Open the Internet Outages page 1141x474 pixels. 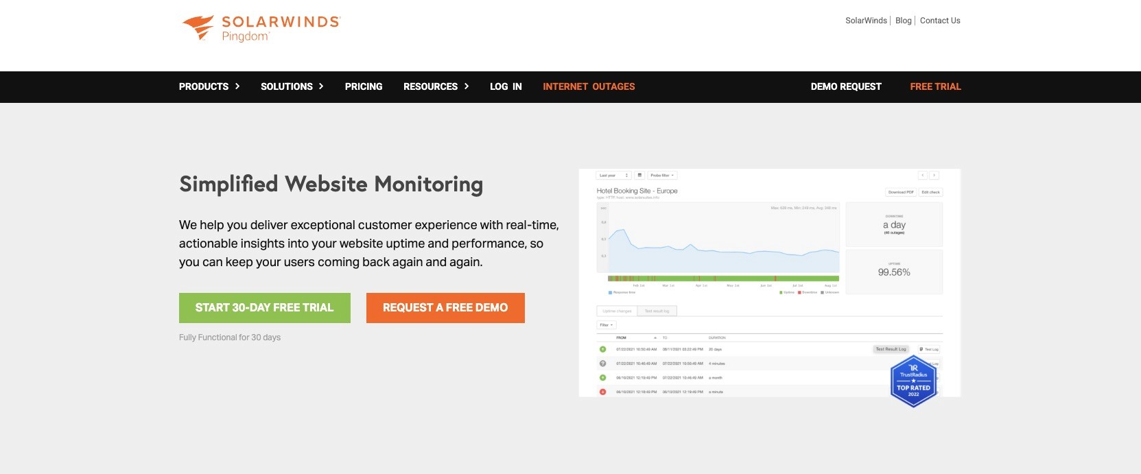(x=589, y=86)
